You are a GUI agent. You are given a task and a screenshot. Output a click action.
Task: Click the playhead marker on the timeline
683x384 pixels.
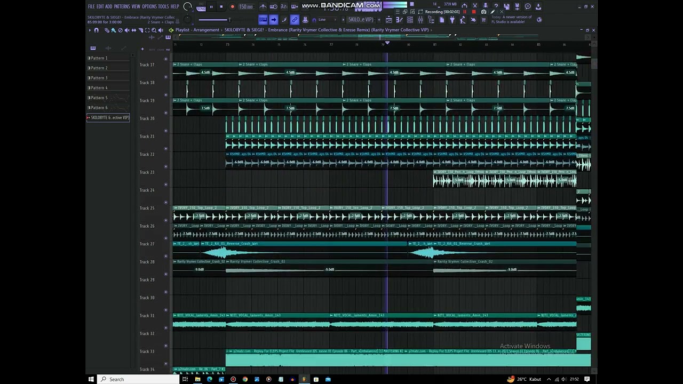pos(387,43)
